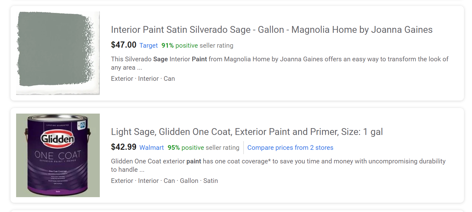472x212 pixels.
Task: Click the Satin attribute on the Glidden listing
Action: point(210,181)
